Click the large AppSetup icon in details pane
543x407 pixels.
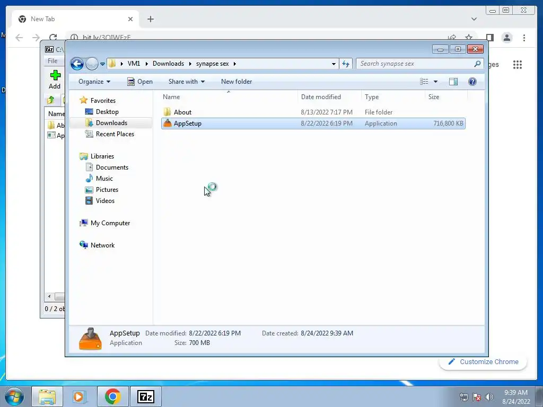pyautogui.click(x=90, y=339)
